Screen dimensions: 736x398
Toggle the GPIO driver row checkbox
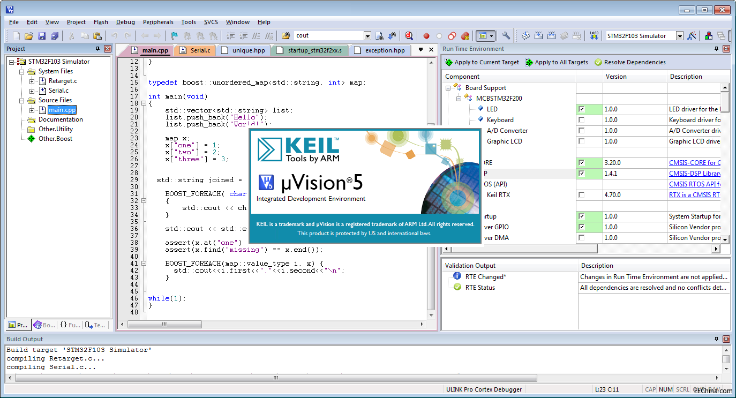point(581,227)
